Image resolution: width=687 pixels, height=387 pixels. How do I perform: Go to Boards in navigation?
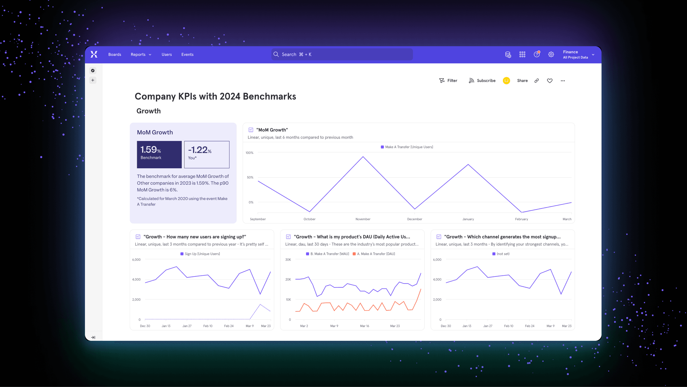coord(115,55)
